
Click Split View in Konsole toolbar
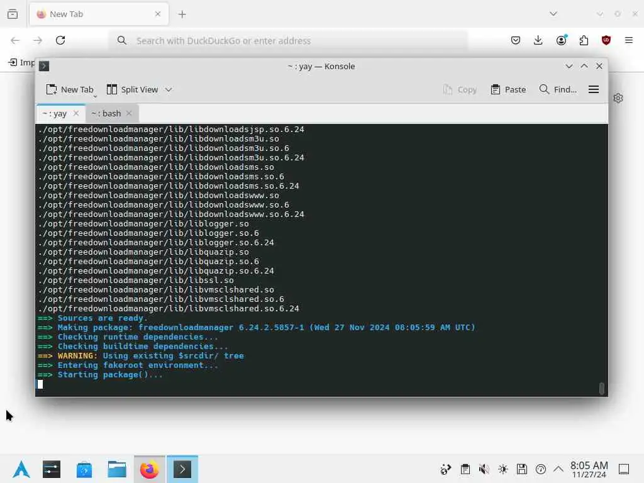(132, 89)
